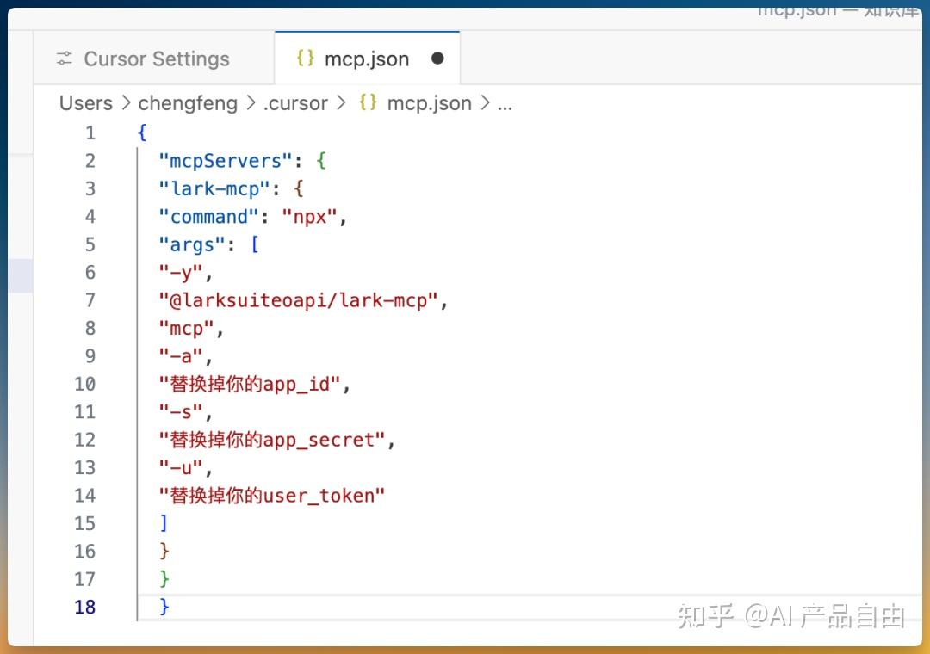Viewport: 930px width, 654px height.
Task: Click the braces icon on mcp.json tab
Action: pos(305,59)
